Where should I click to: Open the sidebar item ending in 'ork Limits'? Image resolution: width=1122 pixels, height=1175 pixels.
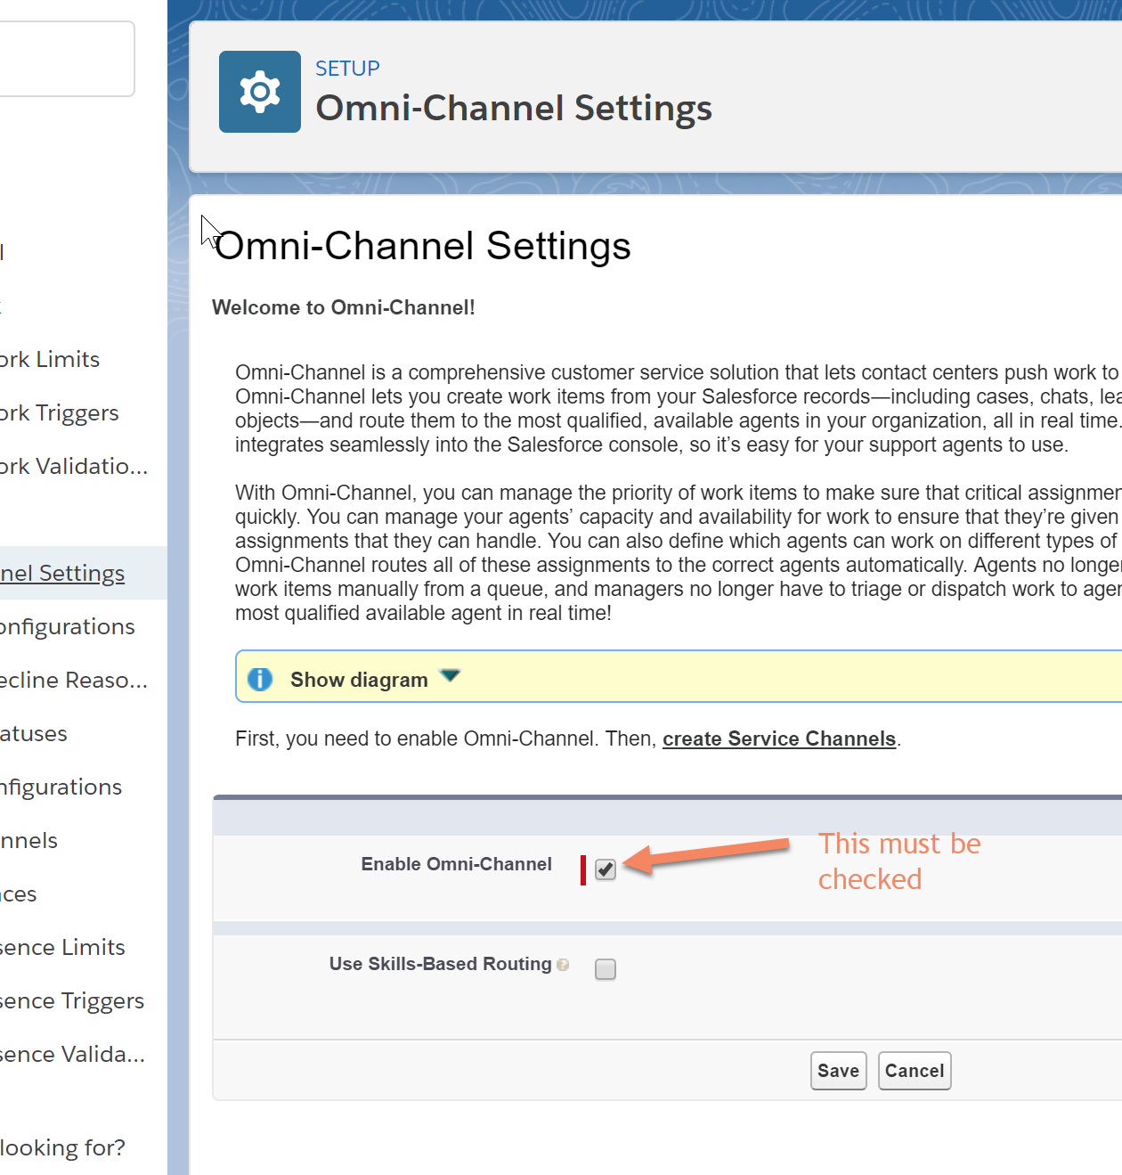50,359
